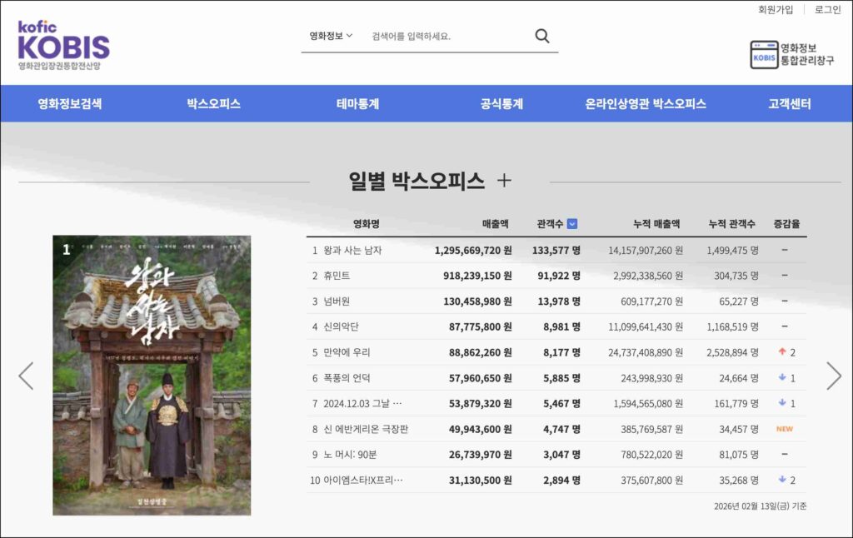Screen dimensions: 853x538
Task: Expand the 영화정보 search category dropdown
Action: click(331, 36)
